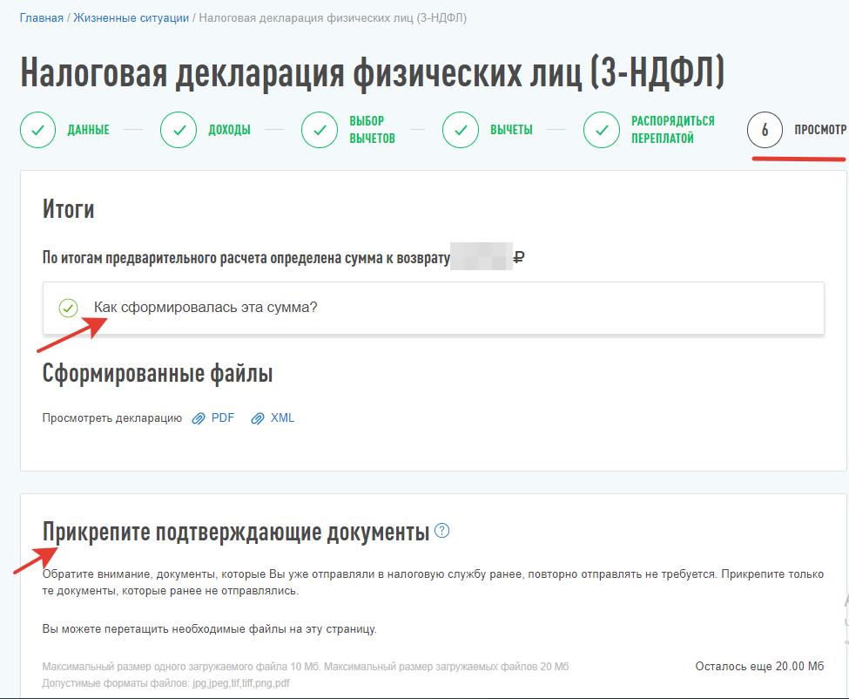View the declaration as PDF
Viewport: 849px width, 699px height.
(223, 417)
